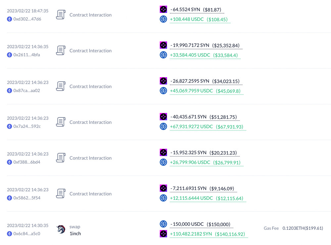Click Ethereum icon beside hash 0x6c84...a5c0
Image resolution: width=331 pixels, height=245 pixels.
click(x=9, y=233)
